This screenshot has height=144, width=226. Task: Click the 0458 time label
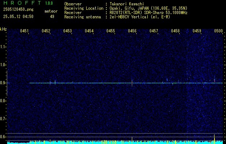pos(175,31)
